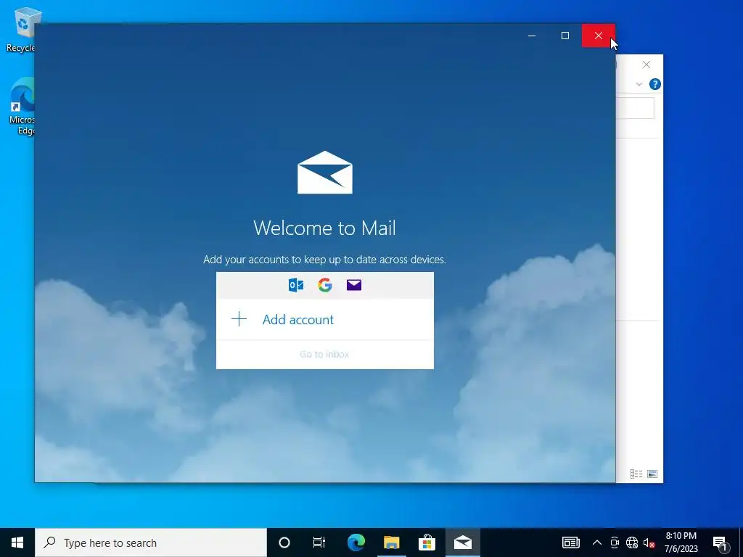
Task: Click the Google icon in the accounts banner
Action: click(x=325, y=285)
